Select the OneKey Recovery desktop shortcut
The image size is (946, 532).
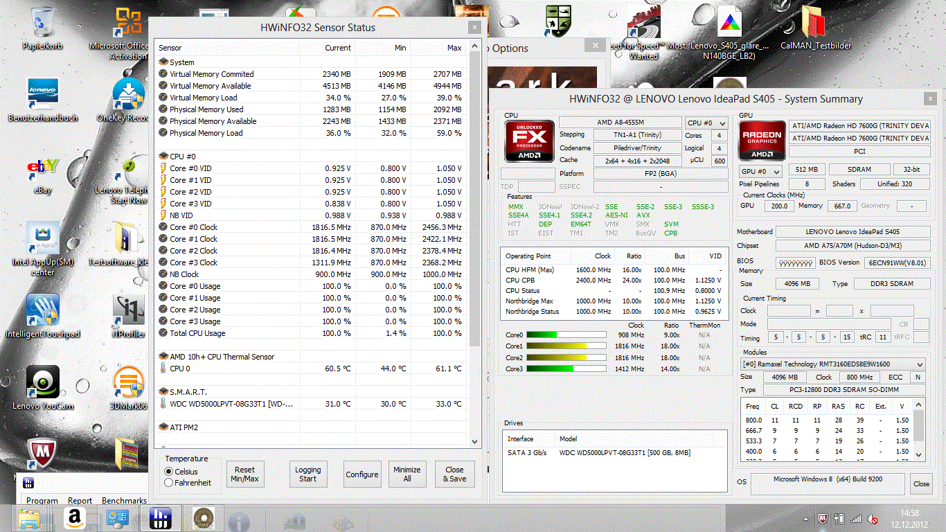128,100
